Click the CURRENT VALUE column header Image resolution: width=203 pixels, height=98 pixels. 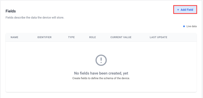(x=121, y=37)
